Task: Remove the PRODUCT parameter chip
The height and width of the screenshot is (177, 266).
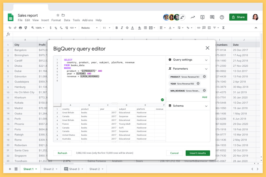Action: (204, 77)
